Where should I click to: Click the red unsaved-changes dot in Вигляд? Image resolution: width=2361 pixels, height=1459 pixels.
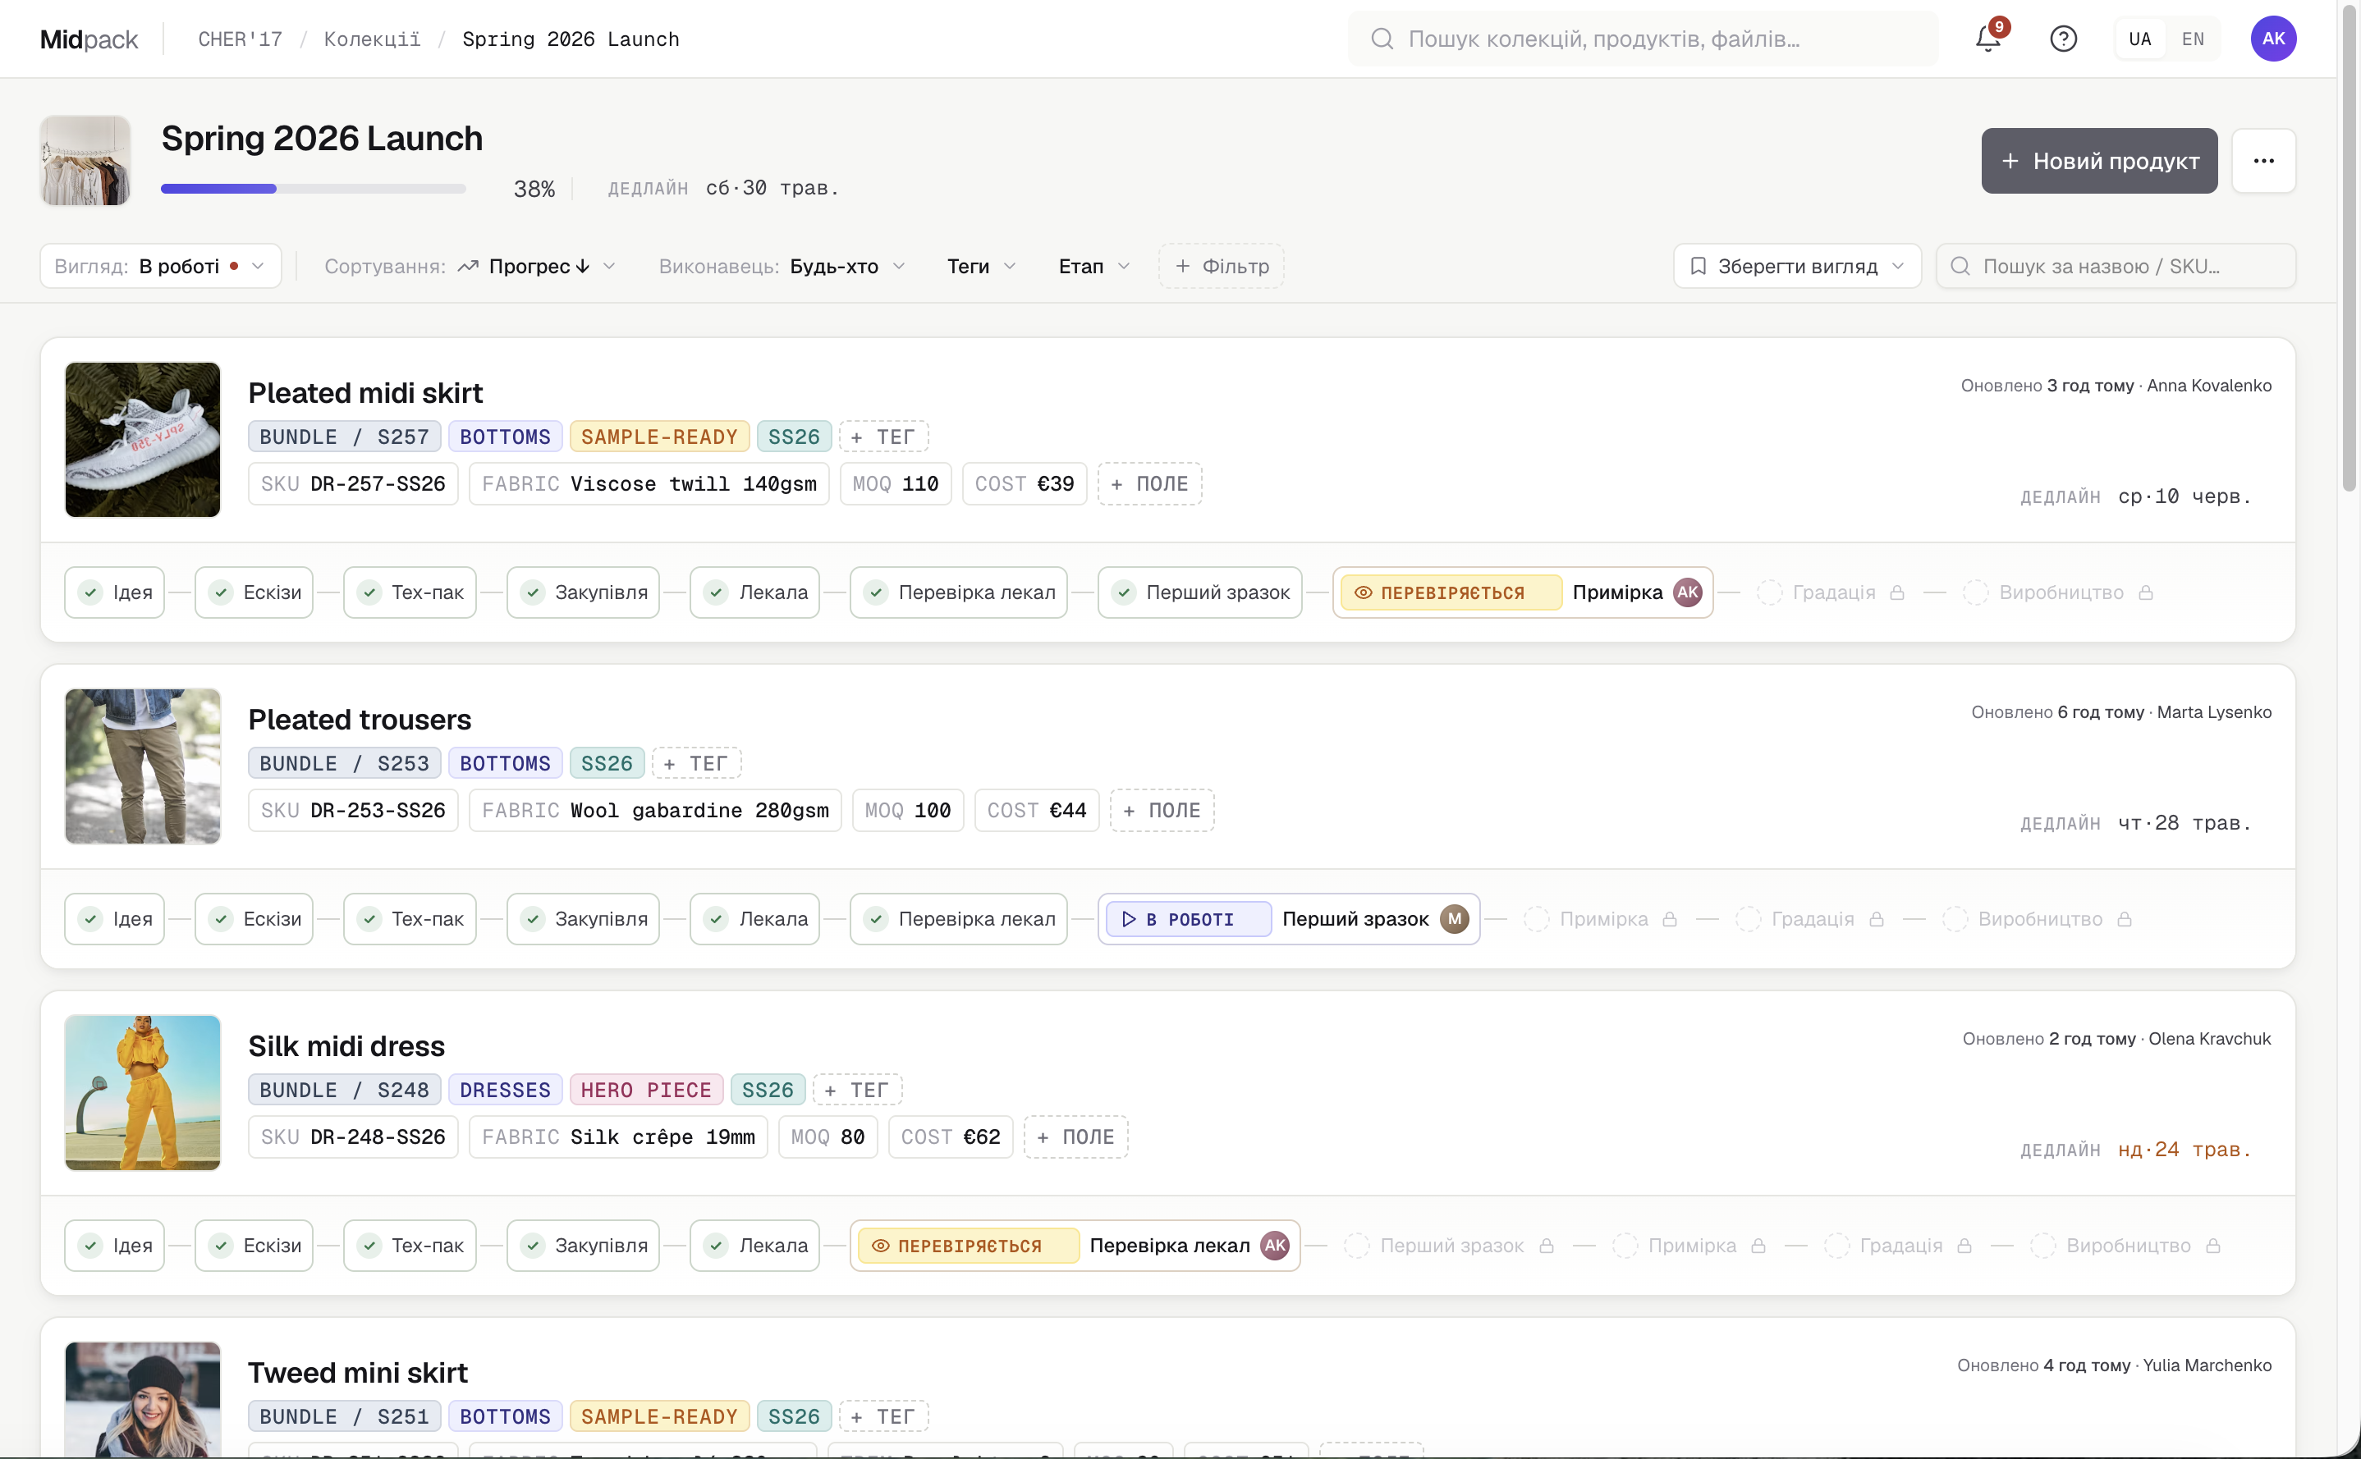click(x=234, y=267)
